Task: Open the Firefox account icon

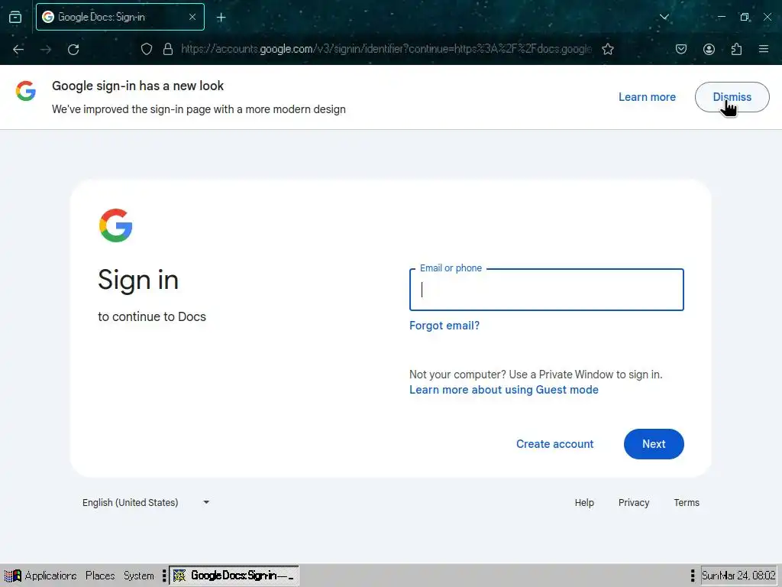Action: [709, 49]
